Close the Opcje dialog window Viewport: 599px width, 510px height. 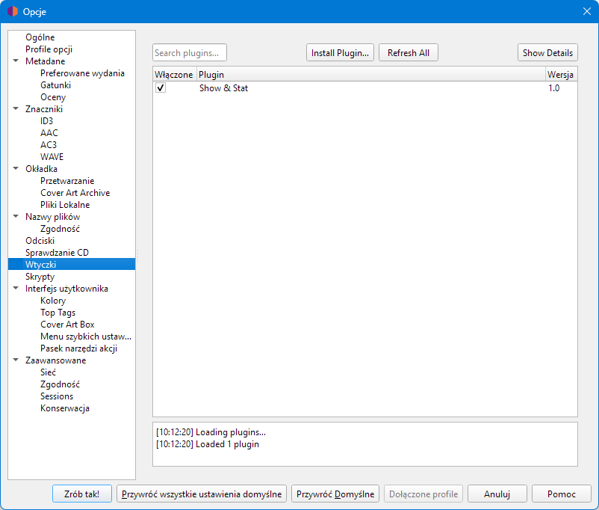click(586, 11)
